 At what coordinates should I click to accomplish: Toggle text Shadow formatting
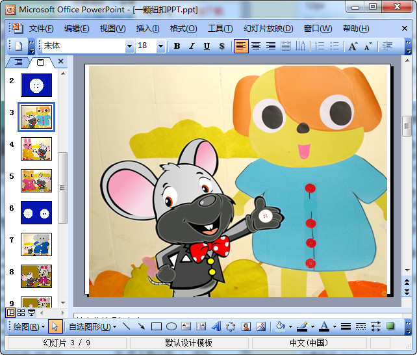[x=221, y=46]
